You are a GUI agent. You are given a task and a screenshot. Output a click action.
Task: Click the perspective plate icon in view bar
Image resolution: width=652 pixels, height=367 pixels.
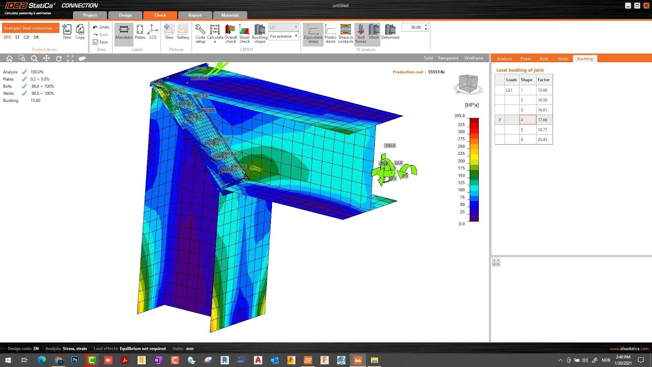click(x=82, y=59)
